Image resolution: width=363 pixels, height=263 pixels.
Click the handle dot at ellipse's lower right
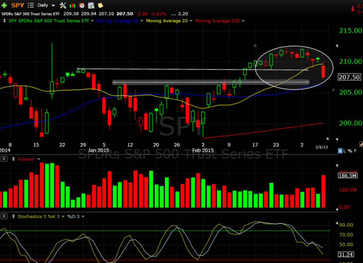coord(333,90)
